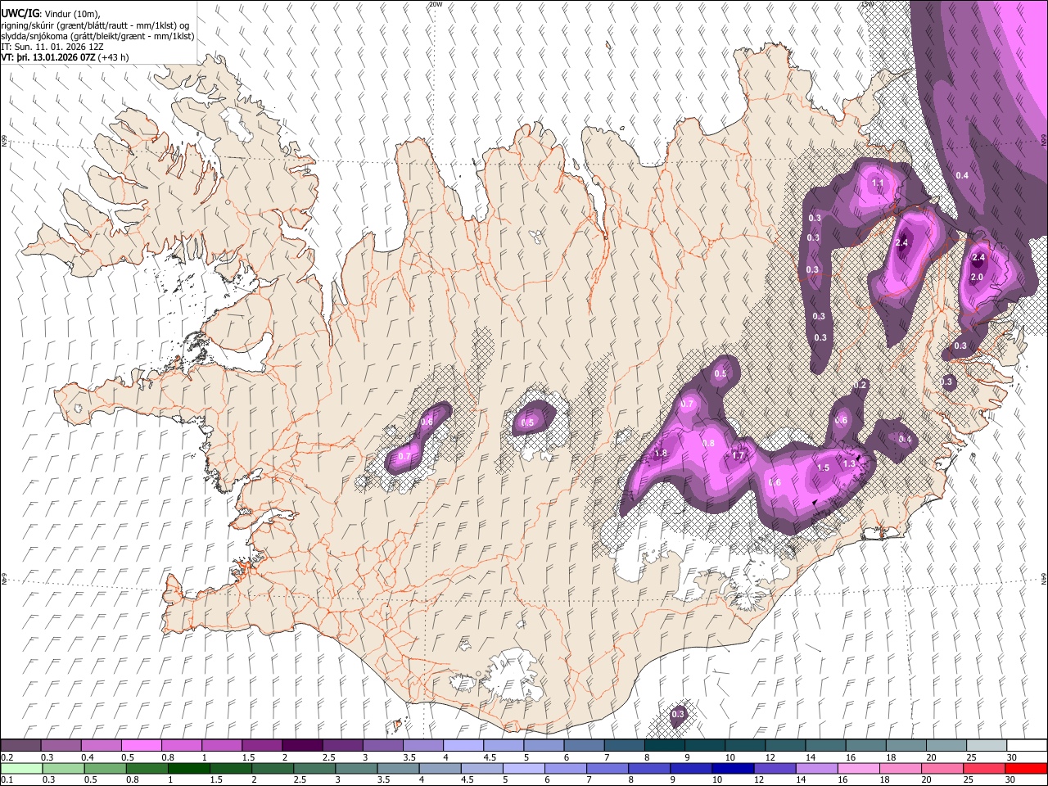The height and width of the screenshot is (786, 1048).
Task: Click the '0.1' label in the green legend
Action: [6, 779]
